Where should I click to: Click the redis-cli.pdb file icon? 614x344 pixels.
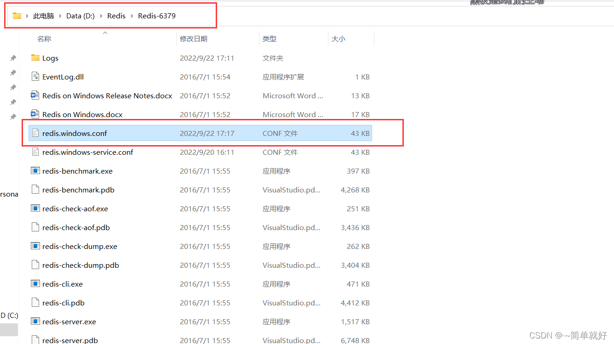point(35,303)
